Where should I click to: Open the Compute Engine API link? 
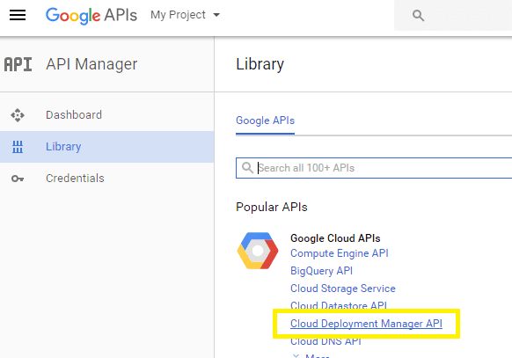tap(340, 253)
